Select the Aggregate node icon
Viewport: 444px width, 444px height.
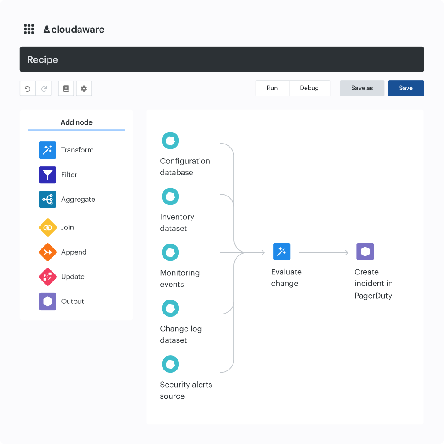click(x=48, y=200)
